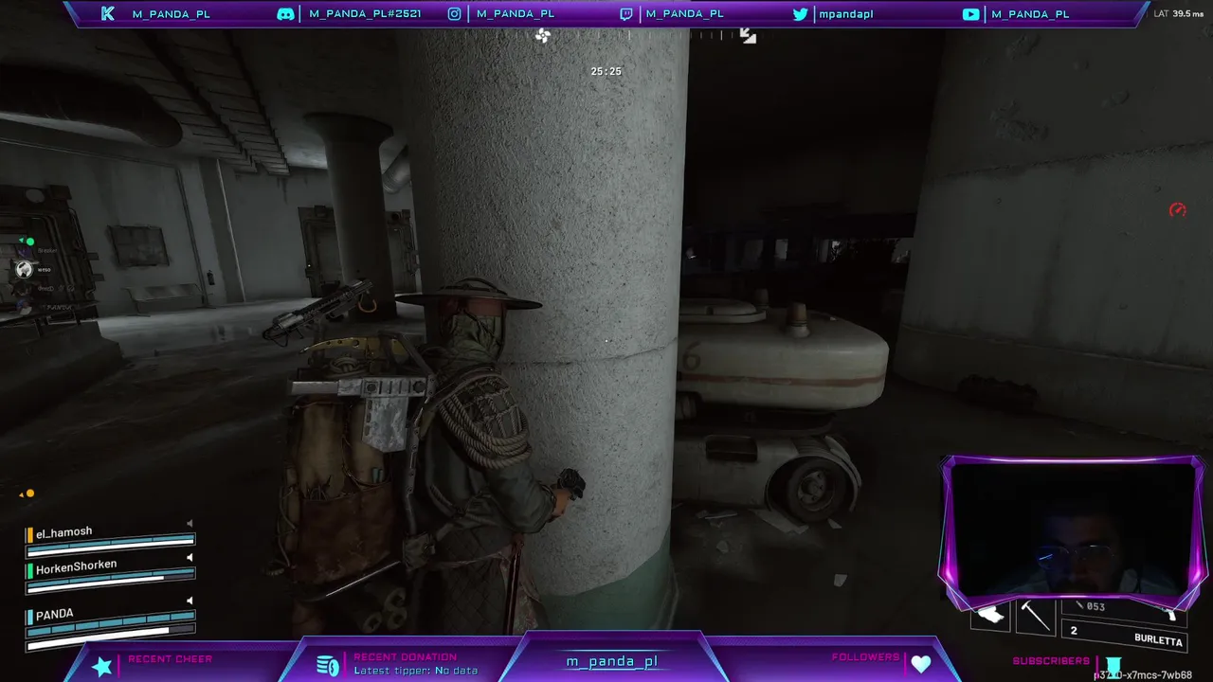Click the PANDA squad member name
This screenshot has height=682, width=1213.
[54, 615]
